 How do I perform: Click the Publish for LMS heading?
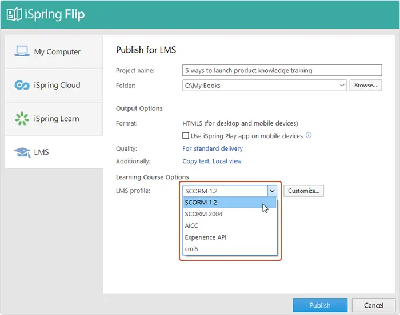click(x=146, y=50)
